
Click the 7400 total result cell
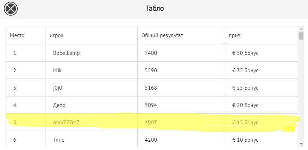[151, 53]
